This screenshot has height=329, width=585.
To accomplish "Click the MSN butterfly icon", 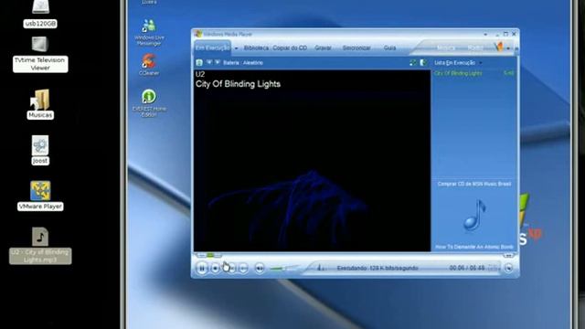I will pyautogui.click(x=499, y=47).
